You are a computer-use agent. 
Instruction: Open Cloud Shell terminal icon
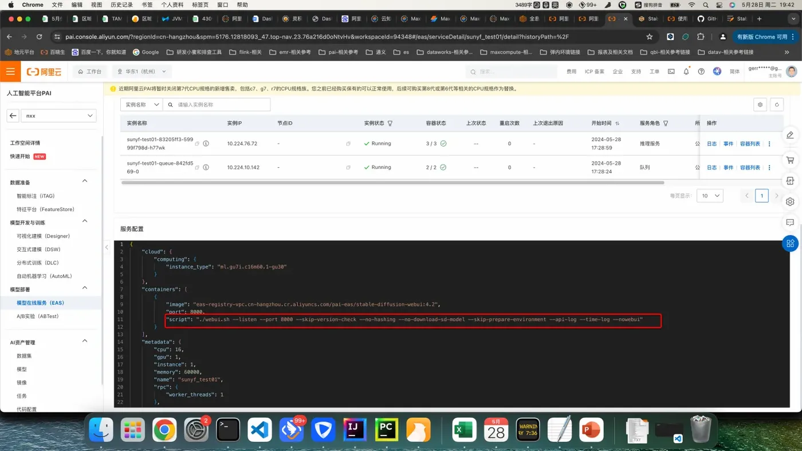(x=671, y=72)
